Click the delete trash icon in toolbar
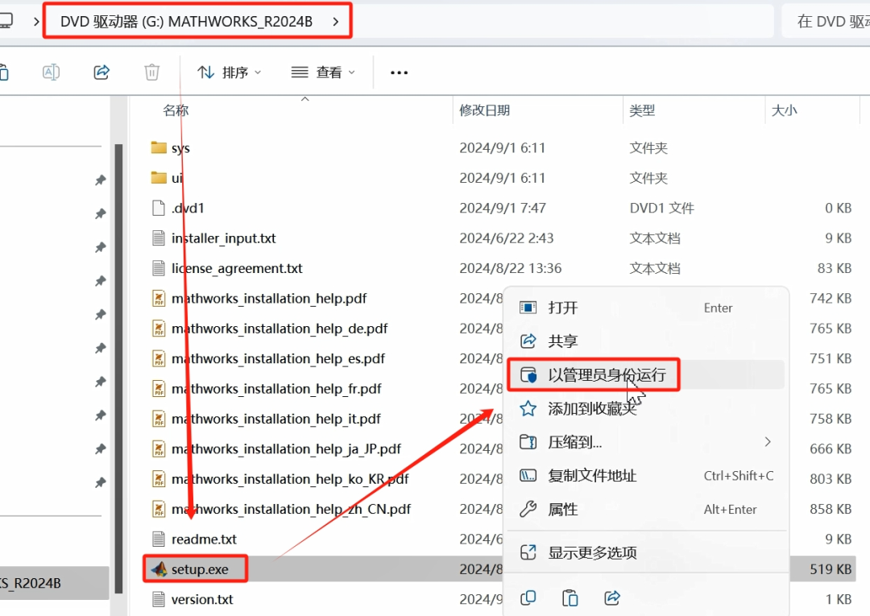This screenshot has width=870, height=616. coord(151,72)
